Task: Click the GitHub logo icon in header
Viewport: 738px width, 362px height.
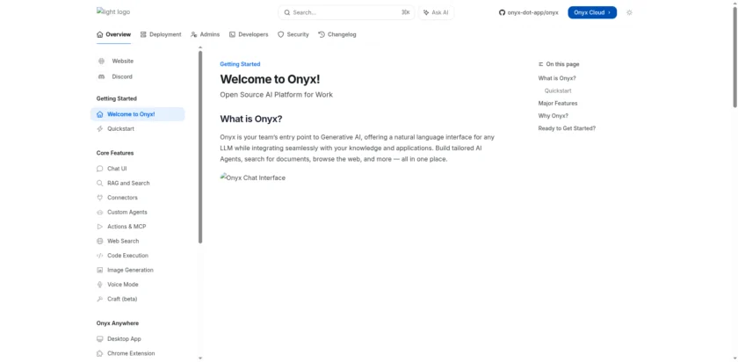Action: (502, 12)
